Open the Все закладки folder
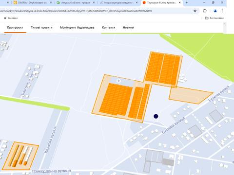Viewport: 234px width, 175px height. point(214,18)
